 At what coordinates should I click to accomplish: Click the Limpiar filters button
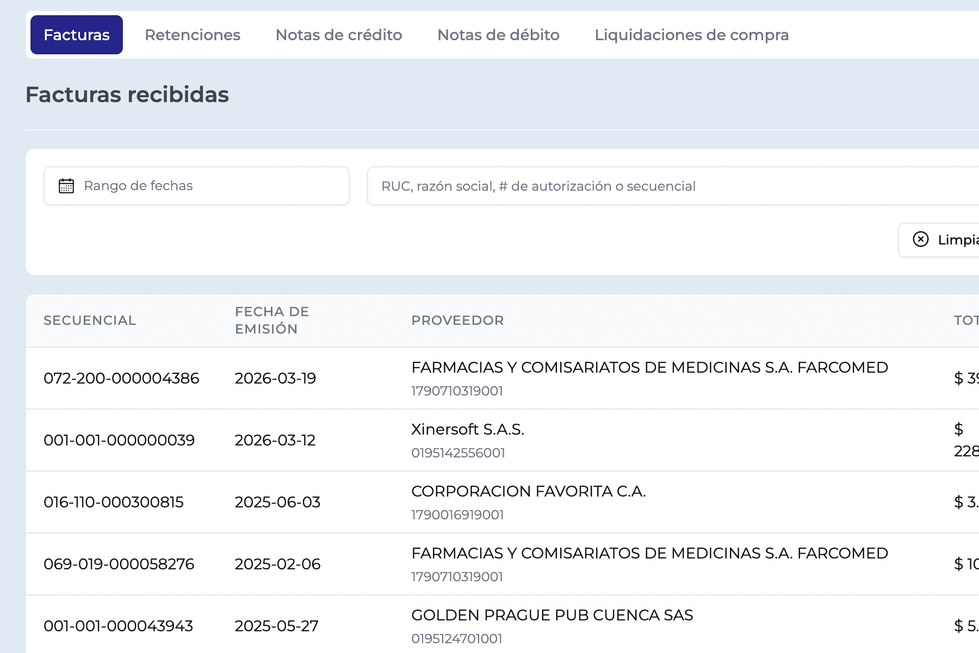tap(939, 240)
